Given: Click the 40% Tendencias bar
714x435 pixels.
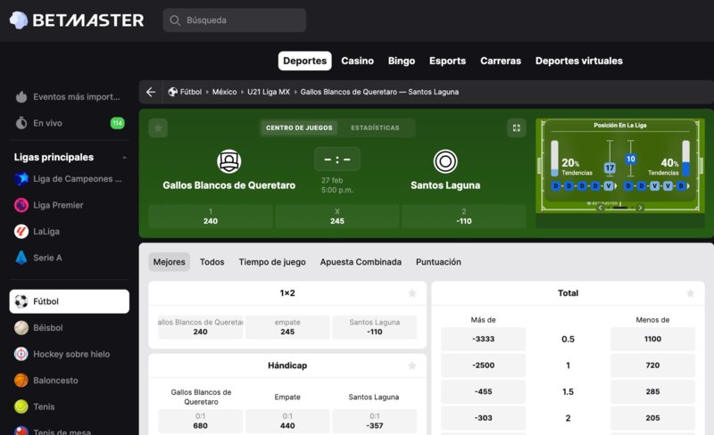Looking at the screenshot, I should pos(685,158).
